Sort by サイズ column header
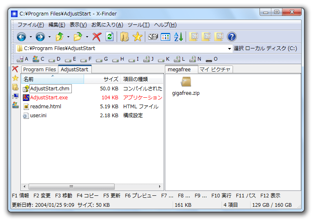Screen dimensions: 313x221 [x=102, y=79]
